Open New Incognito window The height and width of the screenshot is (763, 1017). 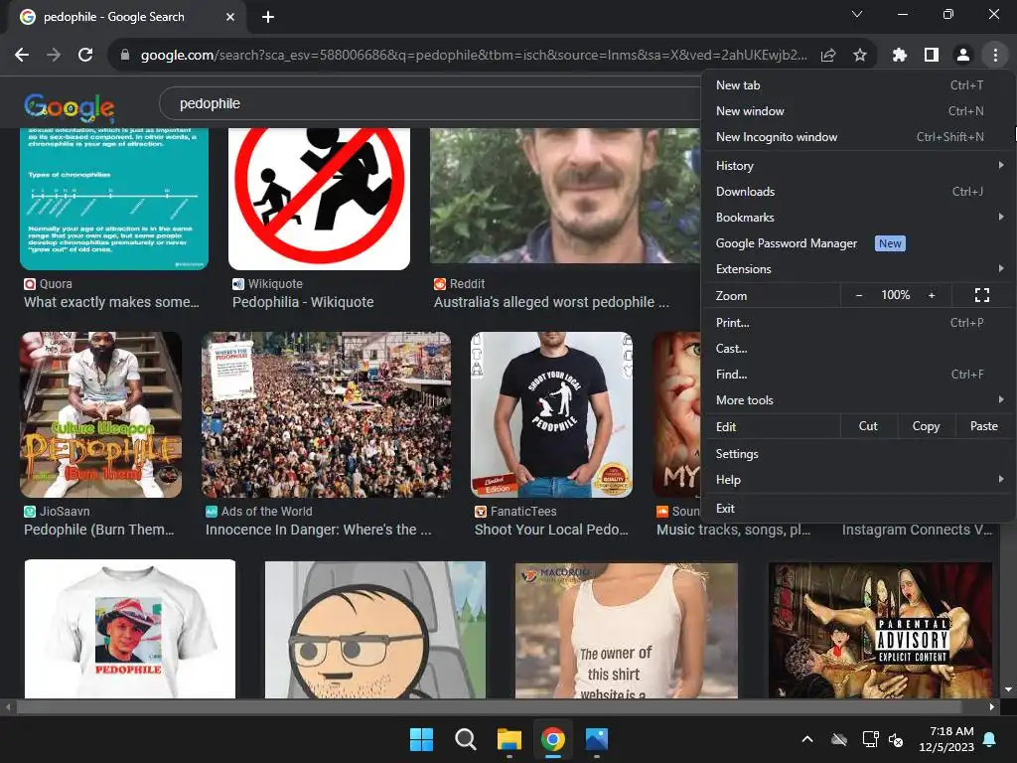[x=858, y=137]
